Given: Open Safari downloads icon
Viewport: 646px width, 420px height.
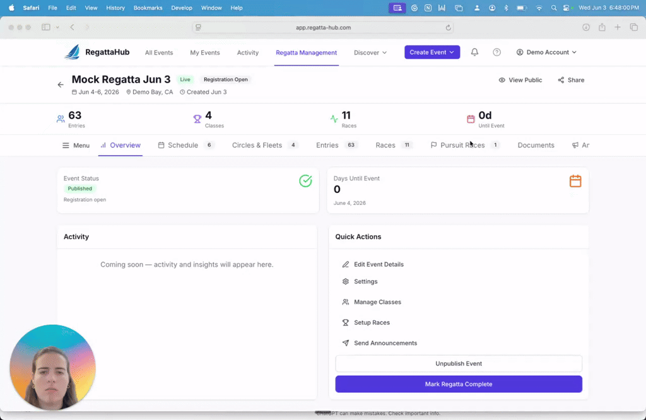Looking at the screenshot, I should pos(586,27).
